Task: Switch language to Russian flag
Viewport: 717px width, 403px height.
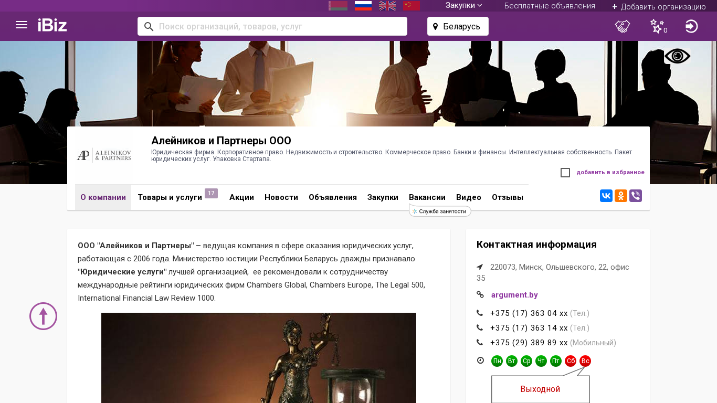Action: point(363,6)
